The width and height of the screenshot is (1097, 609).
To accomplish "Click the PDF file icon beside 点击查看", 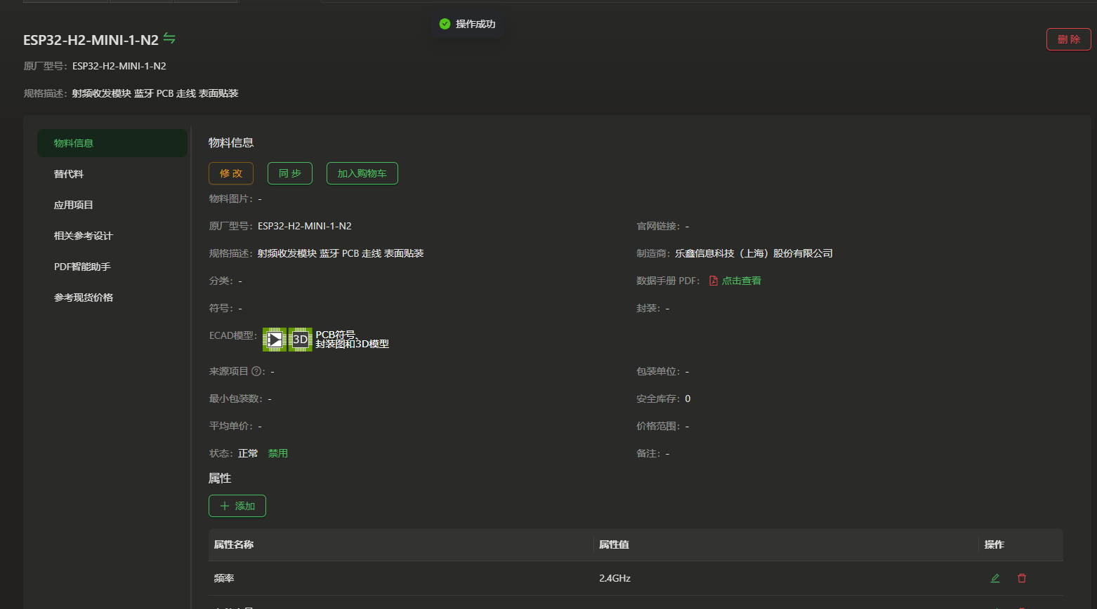I will pyautogui.click(x=714, y=281).
